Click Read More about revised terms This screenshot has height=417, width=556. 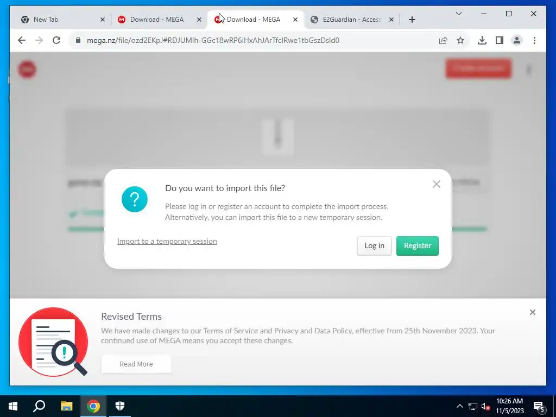click(136, 364)
